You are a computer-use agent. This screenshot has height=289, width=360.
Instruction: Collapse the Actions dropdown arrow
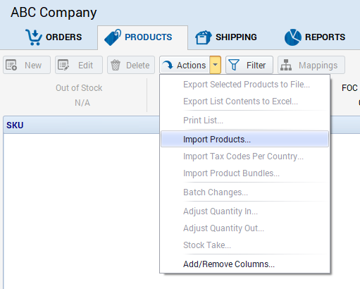pos(216,65)
